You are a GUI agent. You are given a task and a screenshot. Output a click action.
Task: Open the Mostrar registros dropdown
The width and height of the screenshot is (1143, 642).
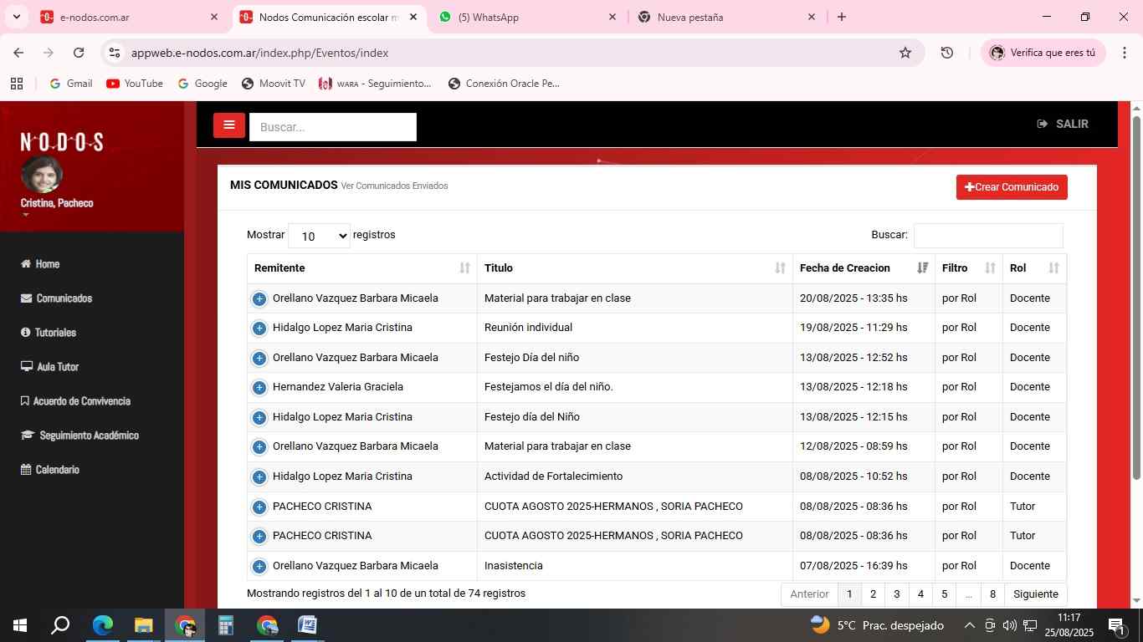tap(319, 237)
